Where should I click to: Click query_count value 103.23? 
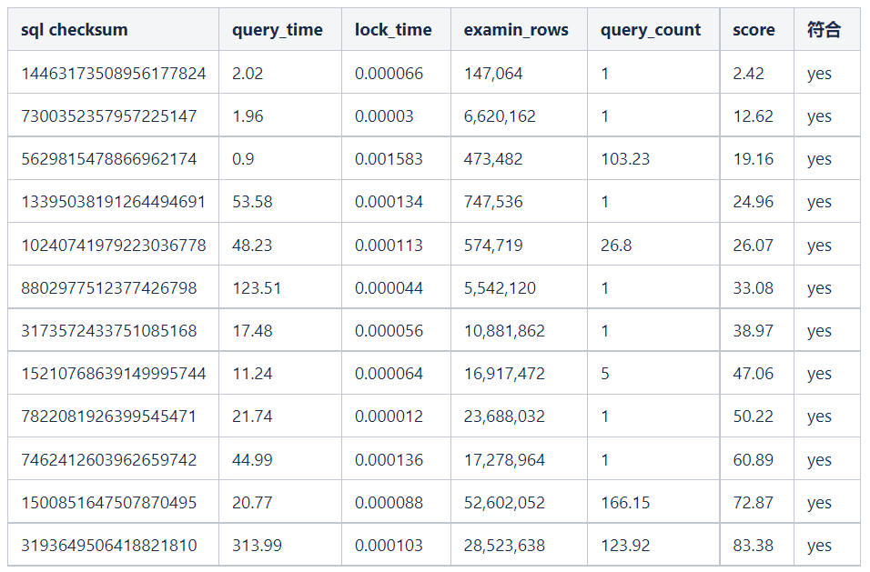(625, 159)
